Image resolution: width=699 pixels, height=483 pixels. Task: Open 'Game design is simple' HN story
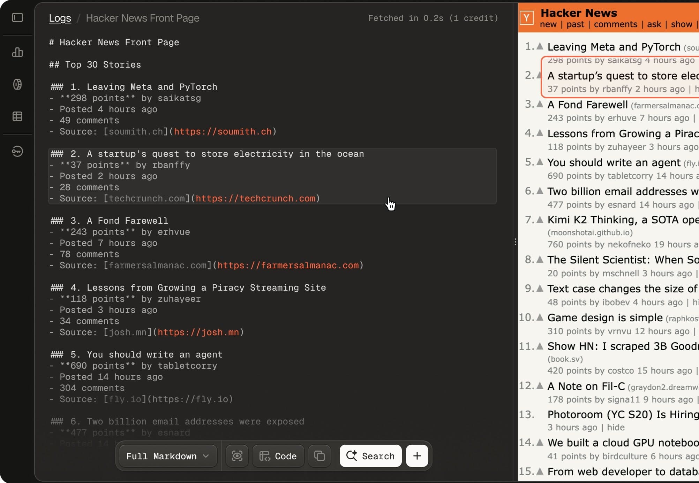point(605,317)
